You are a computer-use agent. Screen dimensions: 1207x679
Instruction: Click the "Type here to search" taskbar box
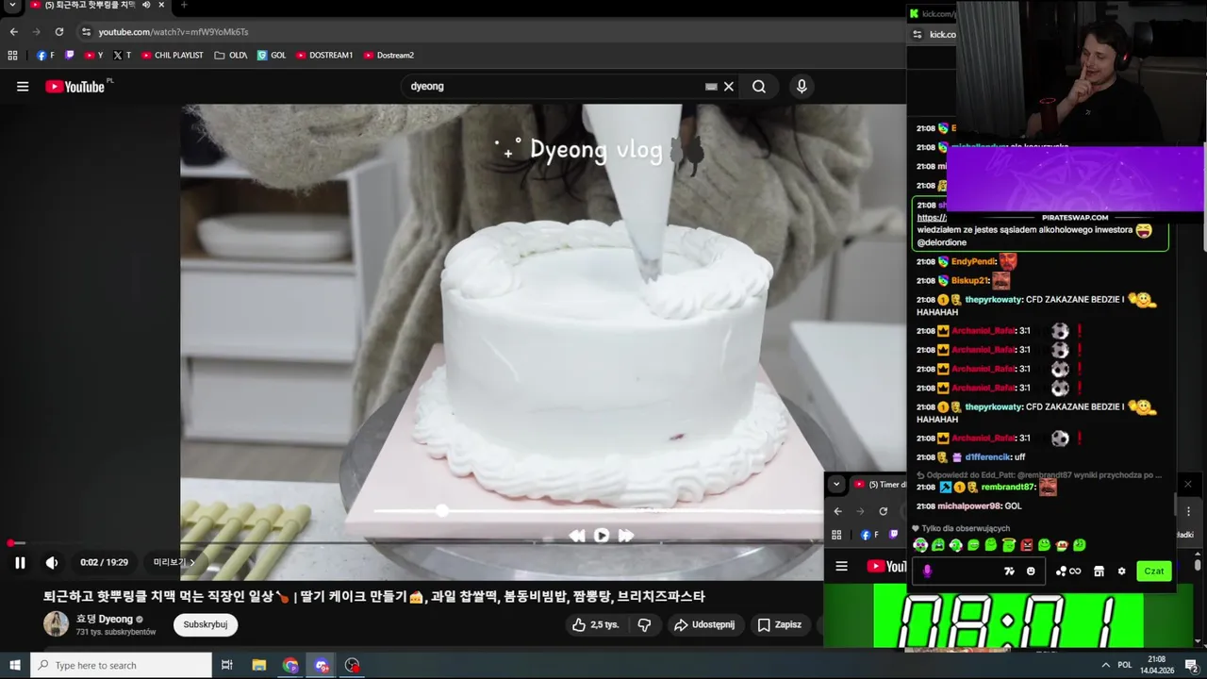click(121, 666)
